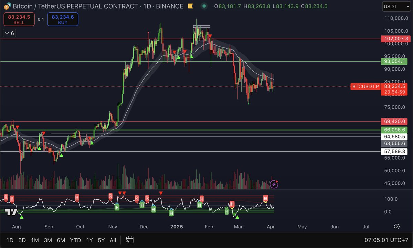This screenshot has width=413, height=248.
Task: Click the red 83,234.5 SELL button
Action: point(19,19)
